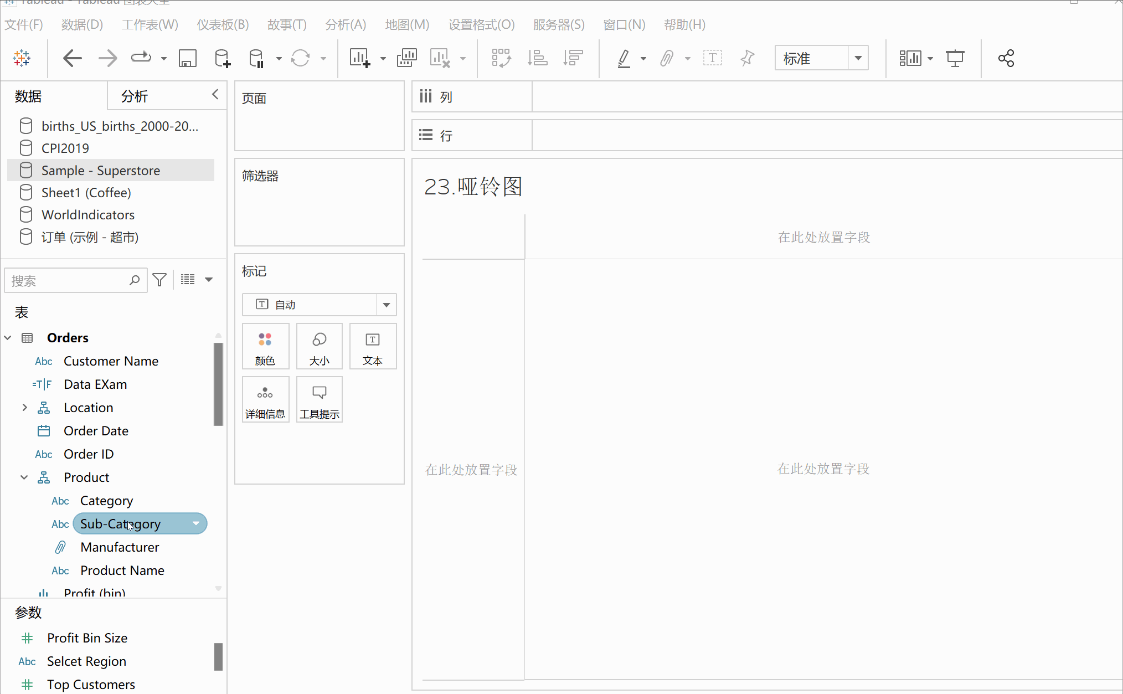Click the add new data source icon
The width and height of the screenshot is (1123, 694).
click(x=222, y=58)
